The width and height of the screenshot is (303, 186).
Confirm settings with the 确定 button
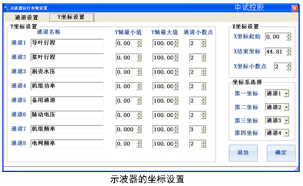[x=281, y=153]
